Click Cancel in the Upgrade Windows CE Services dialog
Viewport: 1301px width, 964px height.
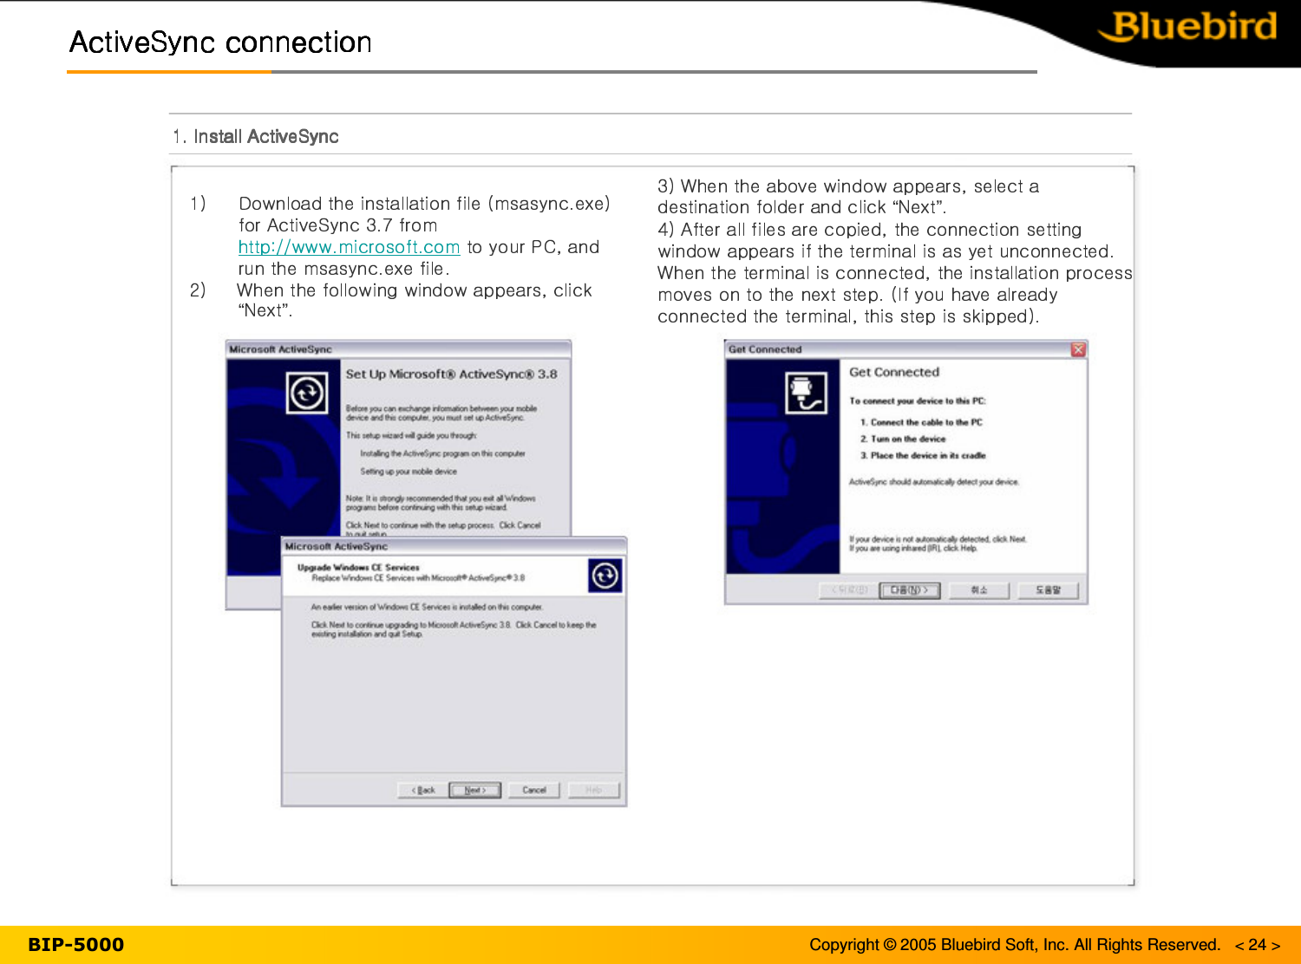click(534, 790)
